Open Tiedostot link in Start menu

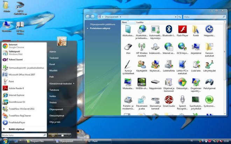(x=54, y=58)
